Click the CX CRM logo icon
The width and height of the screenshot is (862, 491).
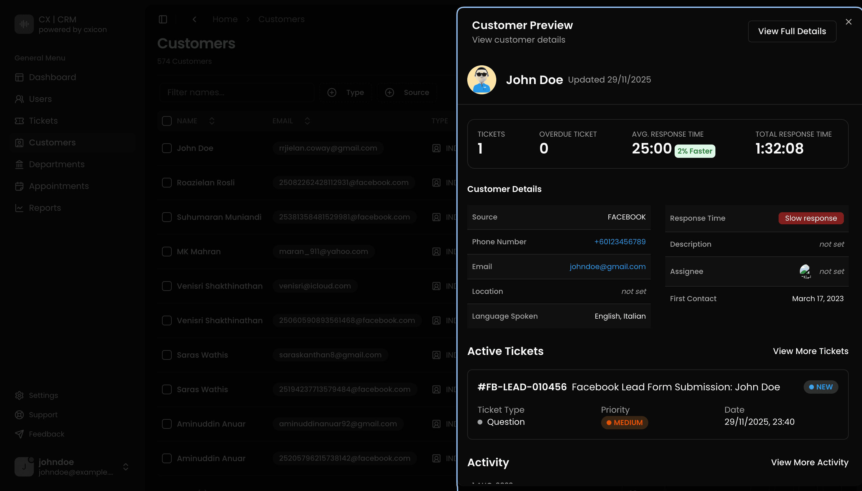click(x=24, y=24)
